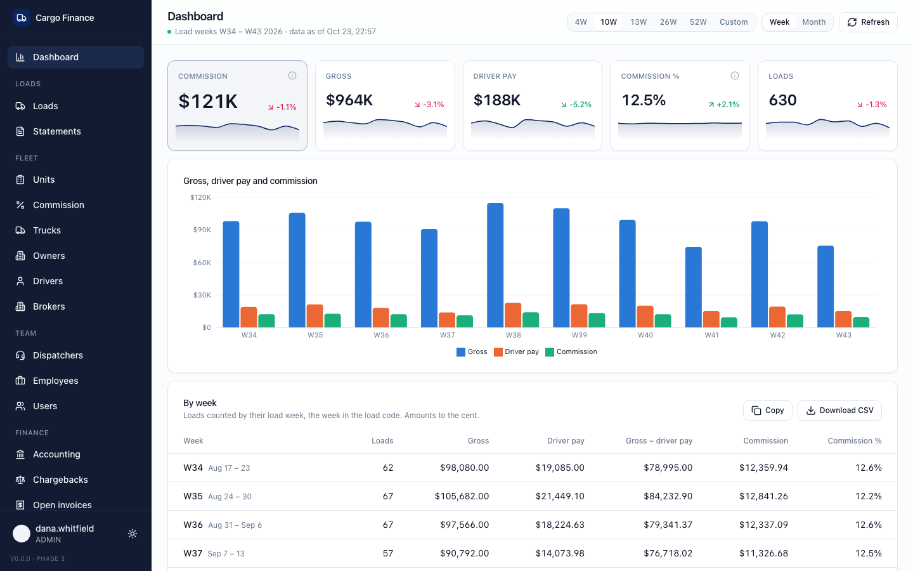Click the Commission percent icon in sidebar
Image resolution: width=913 pixels, height=571 pixels.
(x=20, y=205)
